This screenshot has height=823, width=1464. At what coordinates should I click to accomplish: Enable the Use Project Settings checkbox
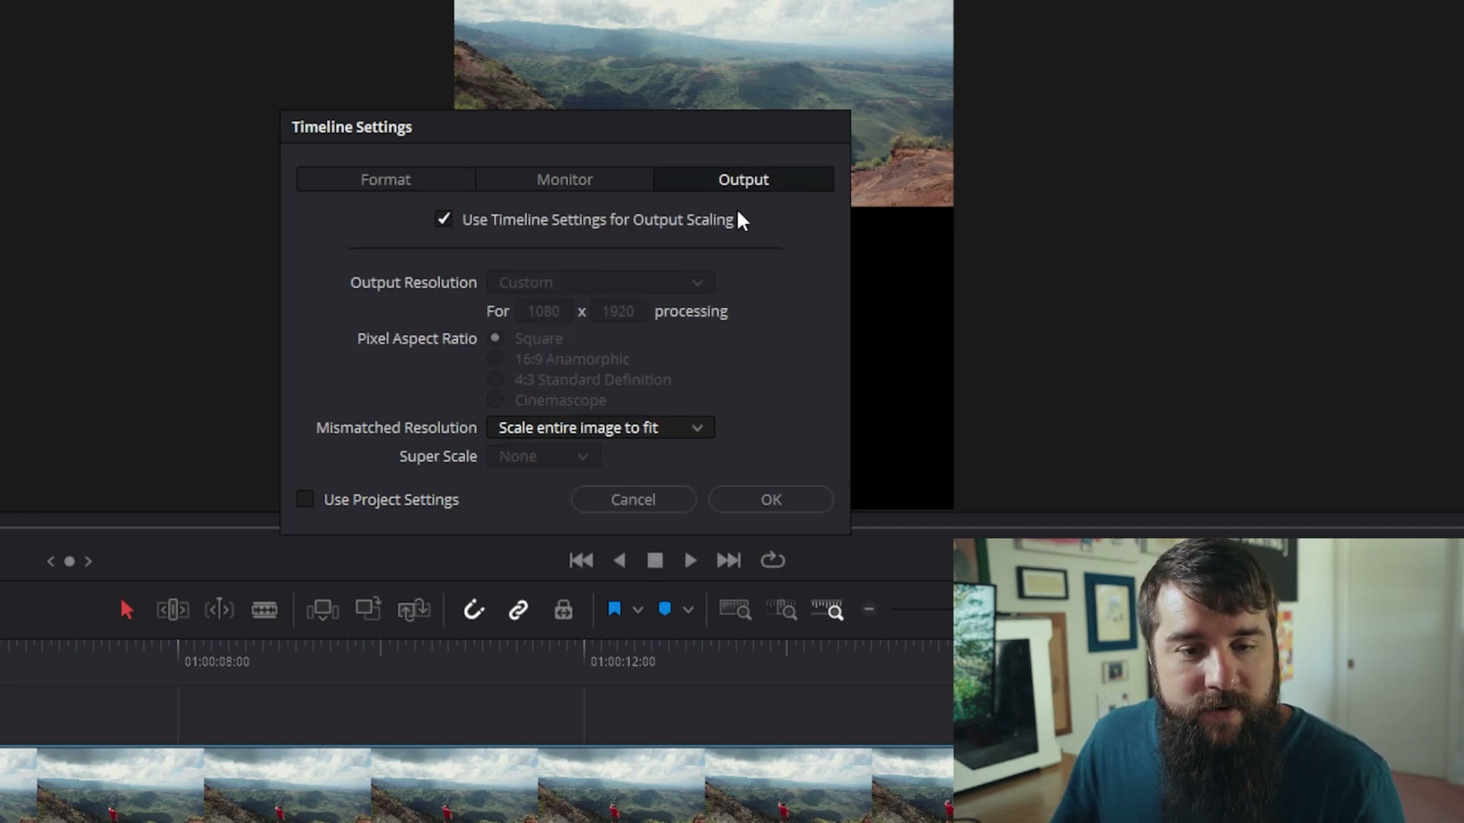coord(305,499)
